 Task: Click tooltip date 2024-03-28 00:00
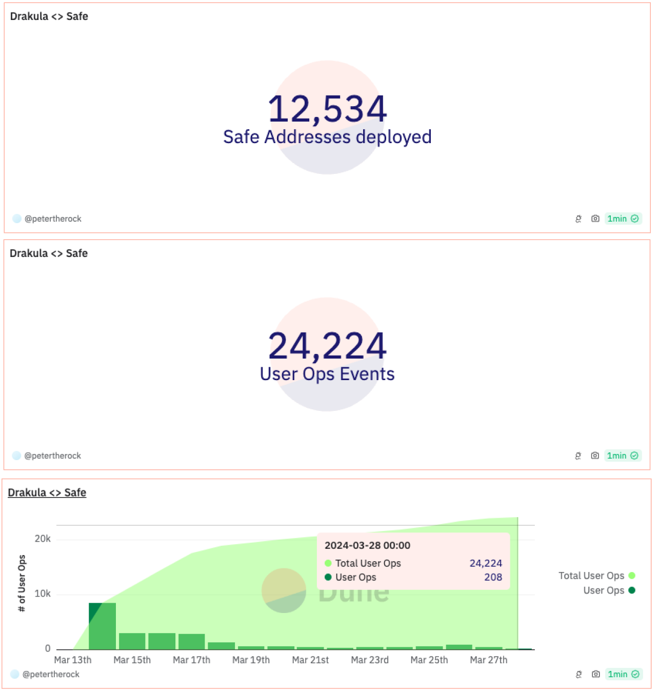point(367,545)
